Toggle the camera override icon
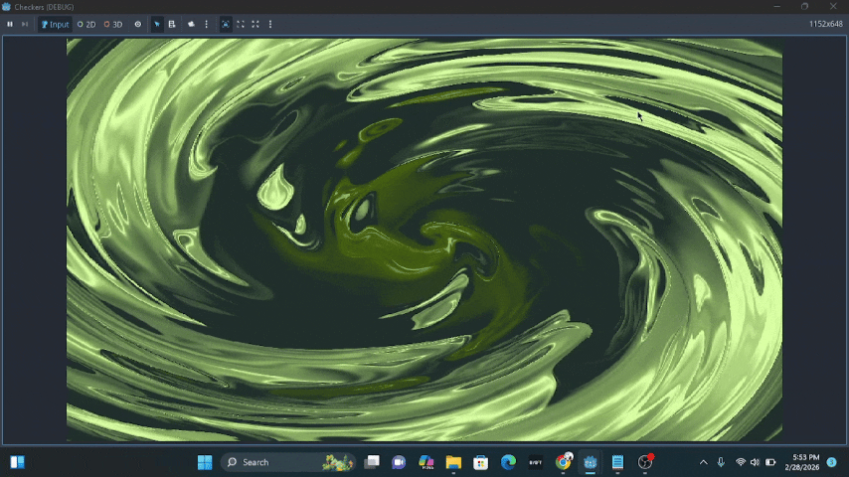849x477 pixels. click(191, 25)
